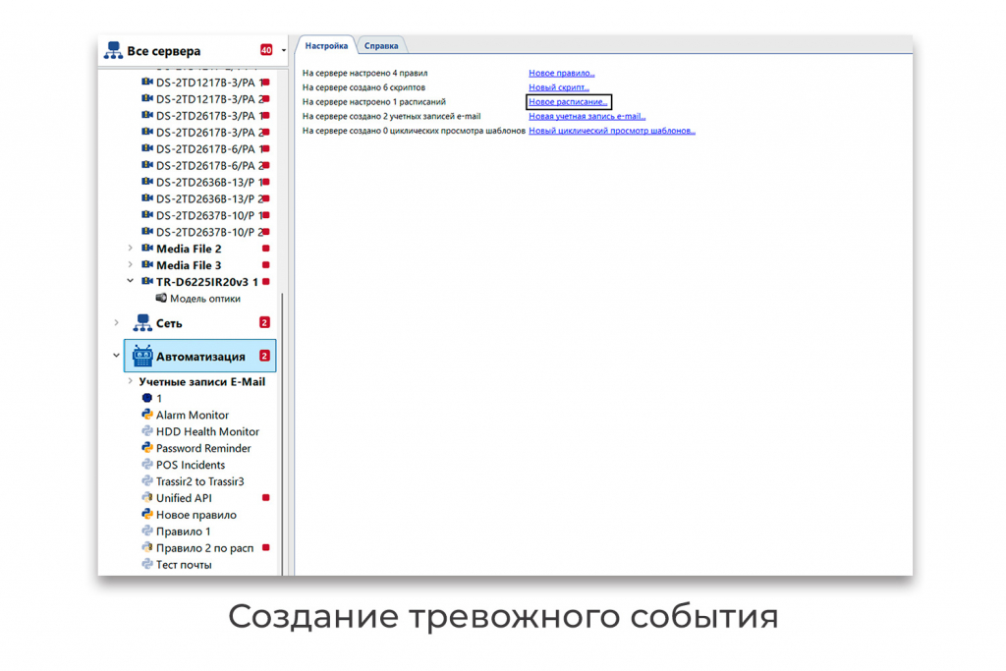Click the blue circle icon of schedule 1
This screenshot has width=1006, height=671.
147,398
